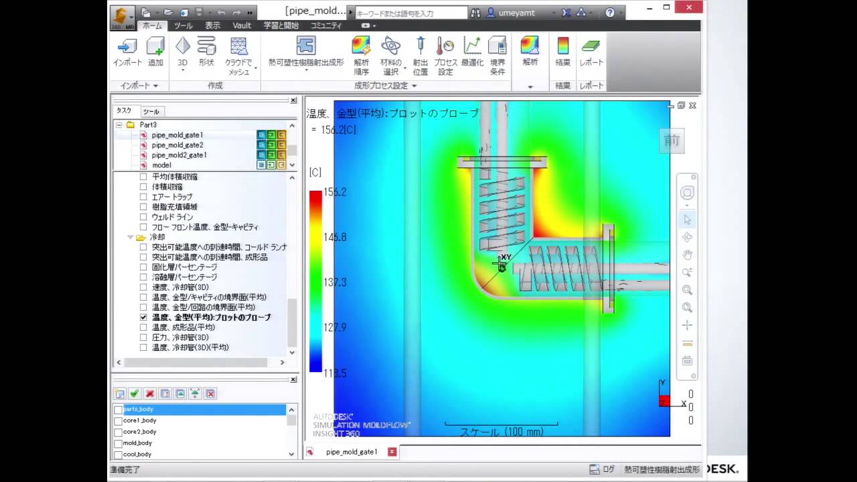This screenshot has height=482, width=857.
Task: Open the 3D mesh tool
Action: pyautogui.click(x=182, y=47)
